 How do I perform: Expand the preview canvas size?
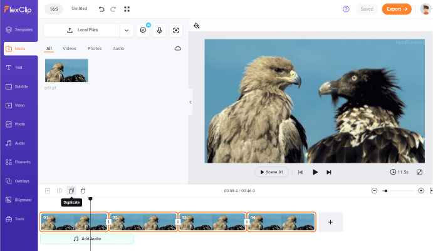[419, 172]
